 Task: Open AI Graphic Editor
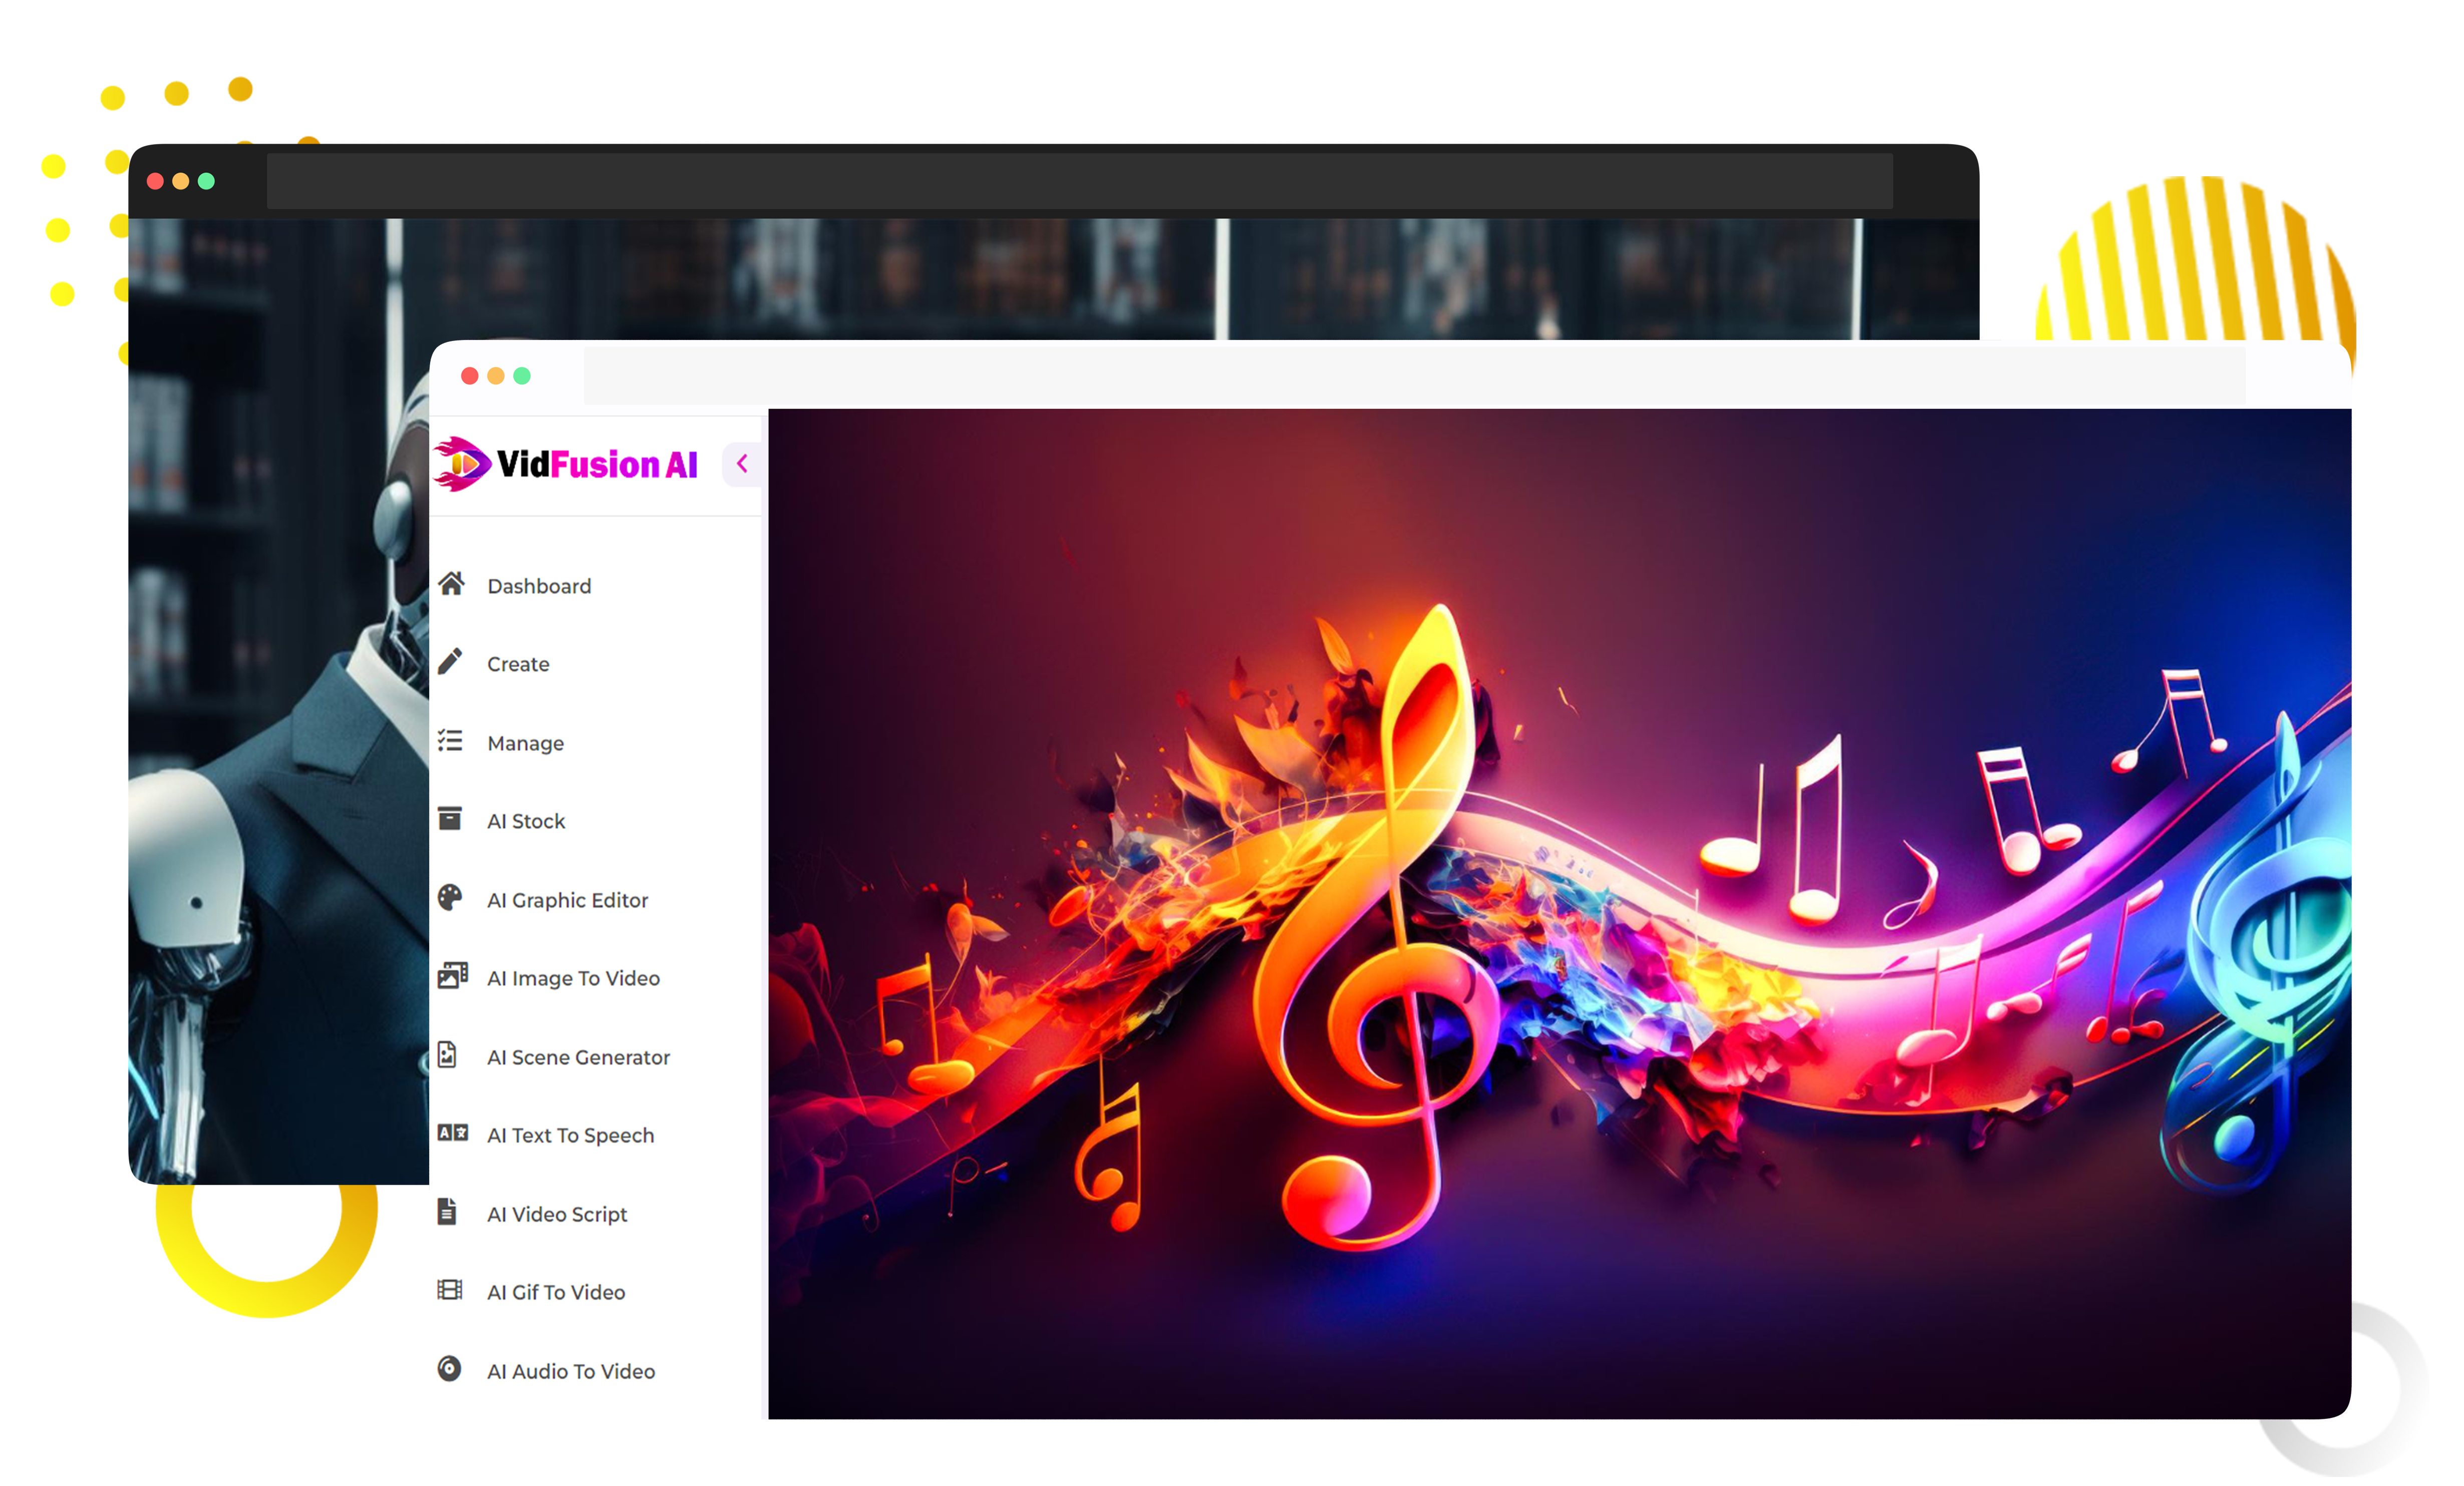click(x=567, y=900)
